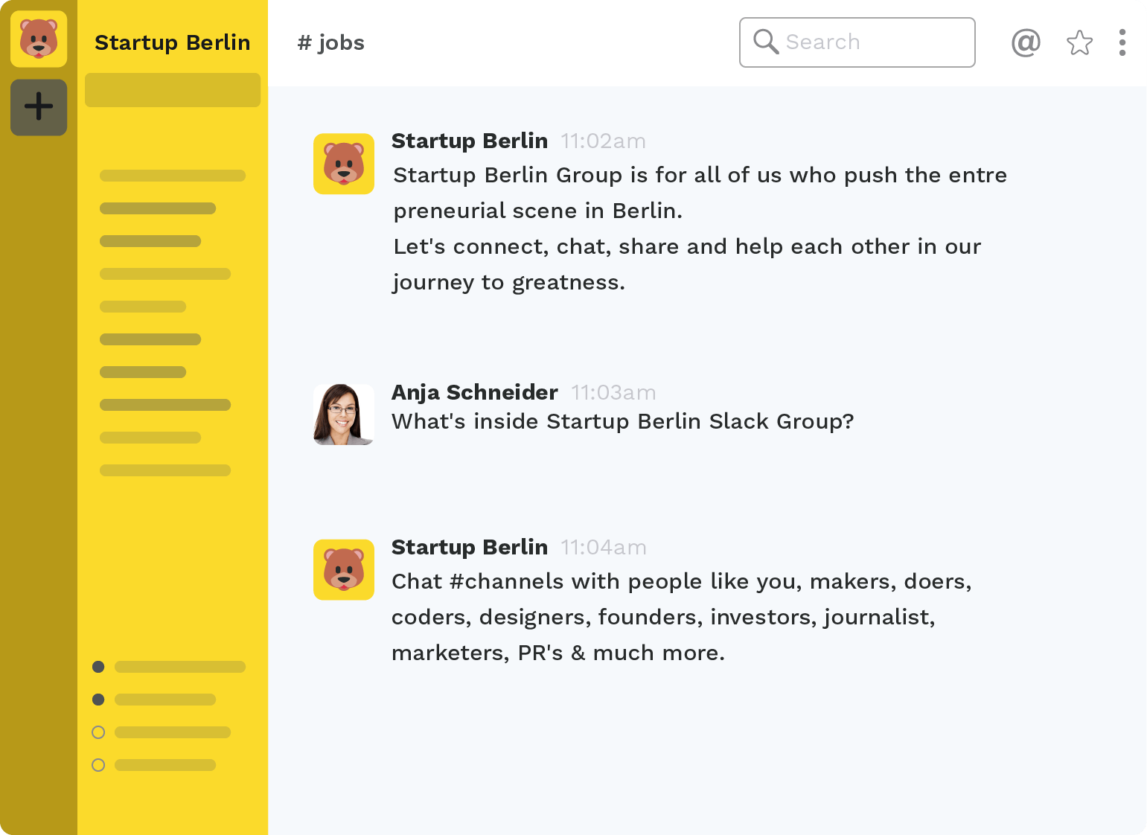
Task: Open the three-dot more options menu
Action: 1122,42
